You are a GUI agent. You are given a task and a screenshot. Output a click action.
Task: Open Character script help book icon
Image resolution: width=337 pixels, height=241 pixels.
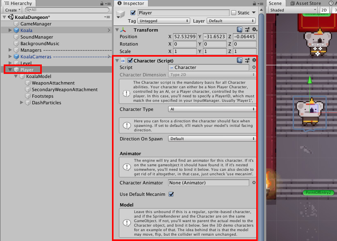tap(239, 60)
